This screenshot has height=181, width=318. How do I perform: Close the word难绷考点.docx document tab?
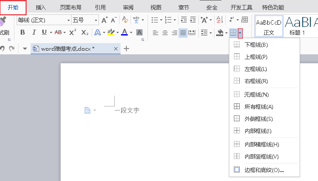116,49
